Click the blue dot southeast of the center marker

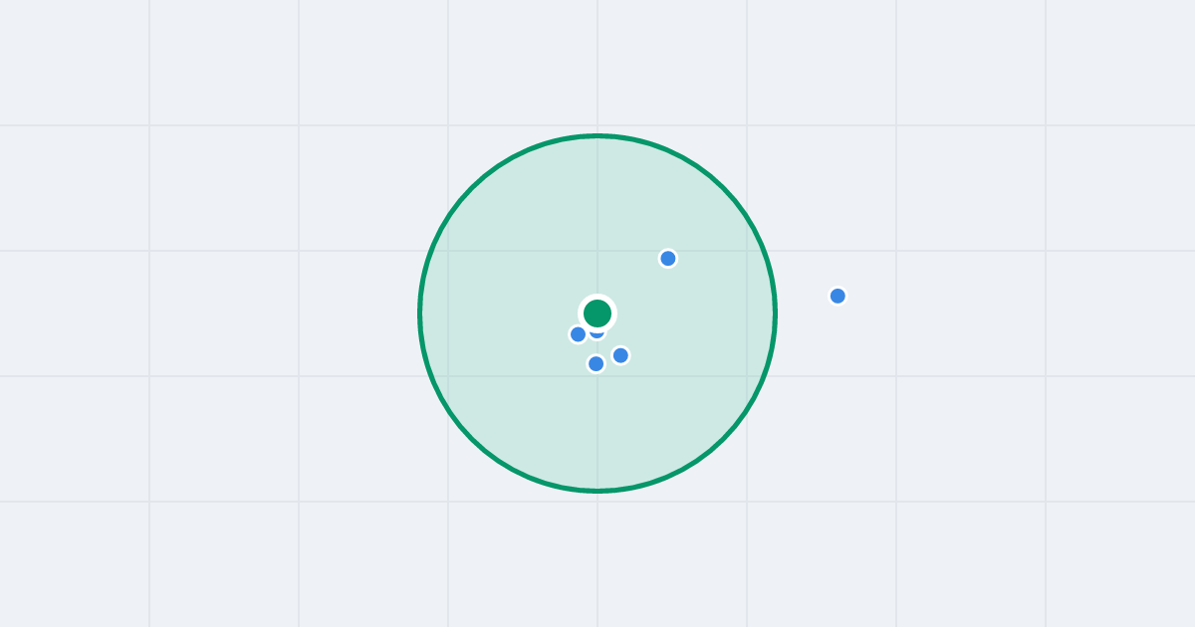coord(620,355)
